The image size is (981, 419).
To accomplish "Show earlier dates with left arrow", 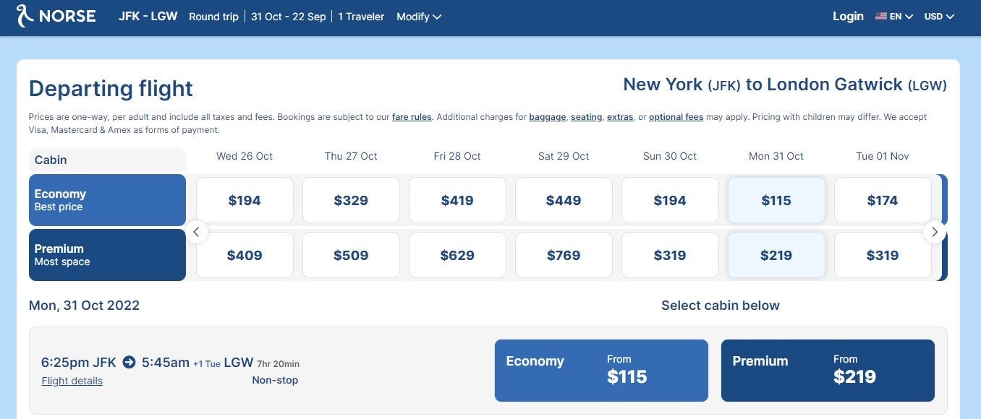I will 196,232.
